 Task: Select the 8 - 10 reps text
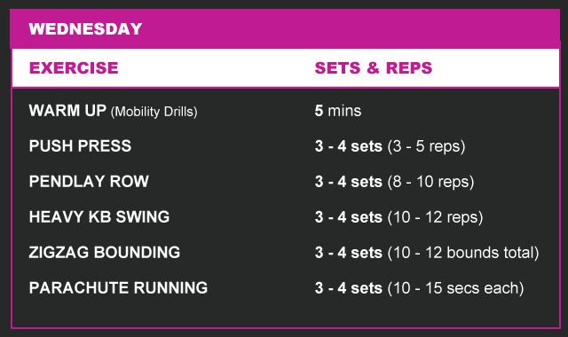pyautogui.click(x=430, y=182)
